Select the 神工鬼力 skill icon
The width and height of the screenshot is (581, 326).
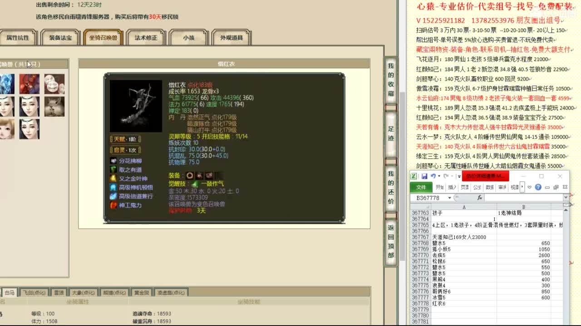112,205
